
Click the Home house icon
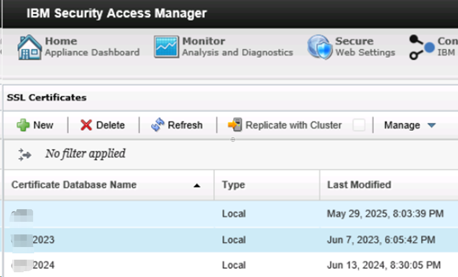pyautogui.click(x=29, y=47)
